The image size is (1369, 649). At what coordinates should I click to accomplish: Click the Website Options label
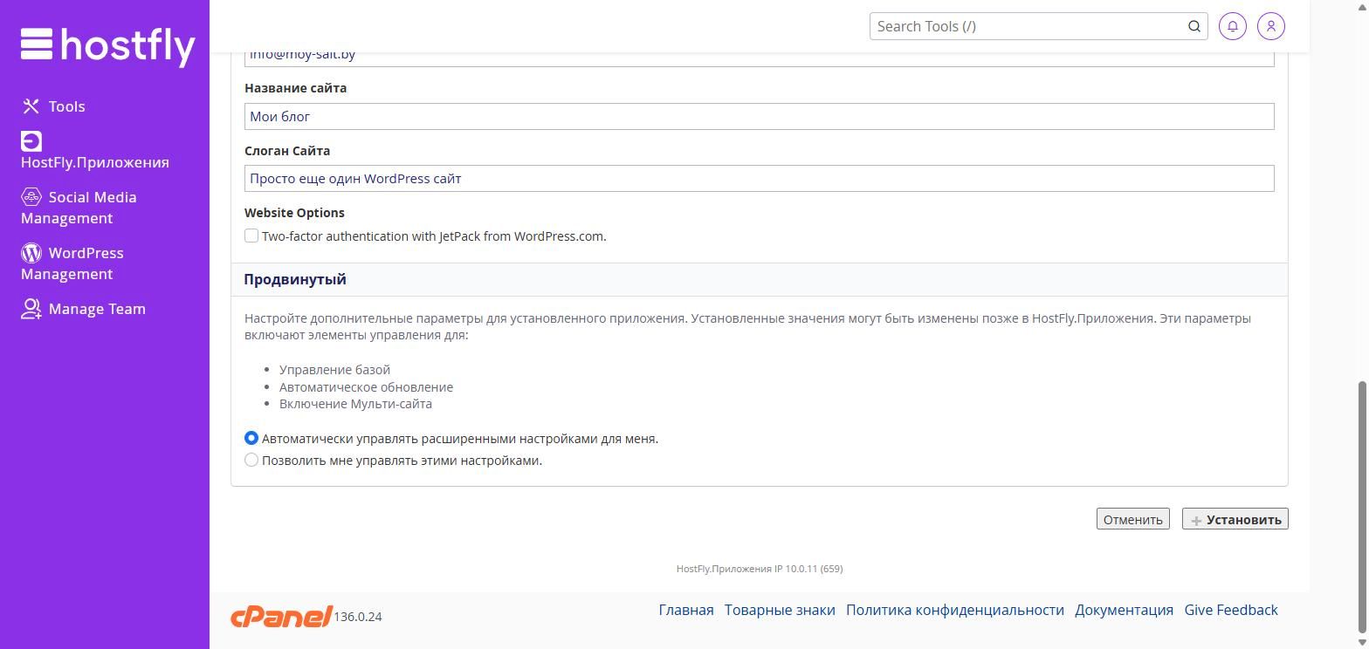294,212
